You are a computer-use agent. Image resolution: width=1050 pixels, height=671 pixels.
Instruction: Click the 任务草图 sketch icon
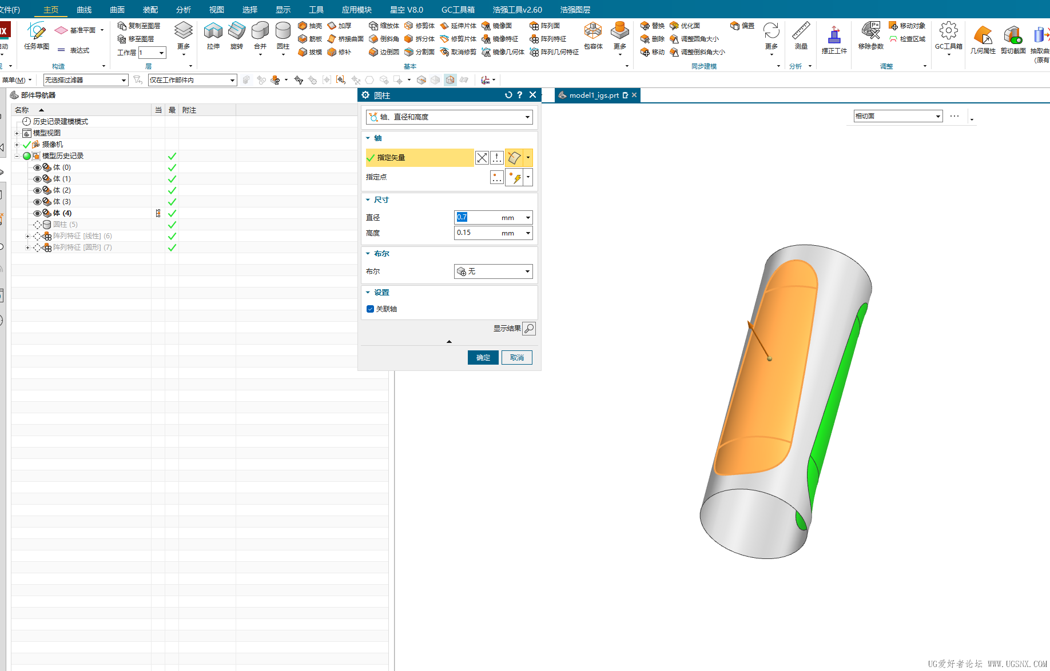point(37,32)
